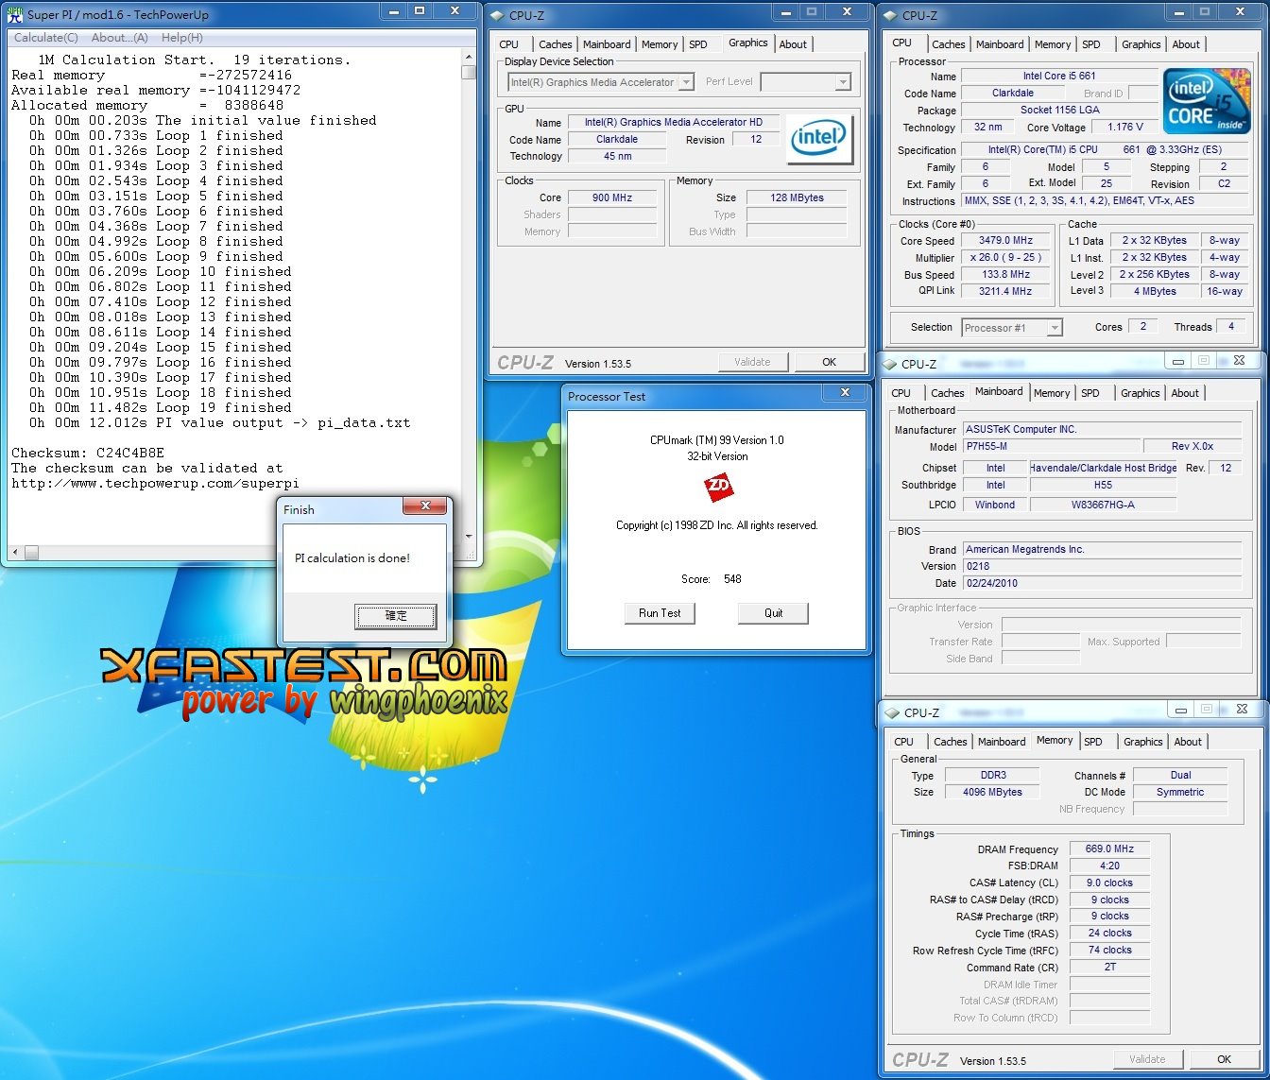Click the chip icon in the CPU-Z Mainboard window title bar
The image size is (1270, 1080).
tap(888, 364)
